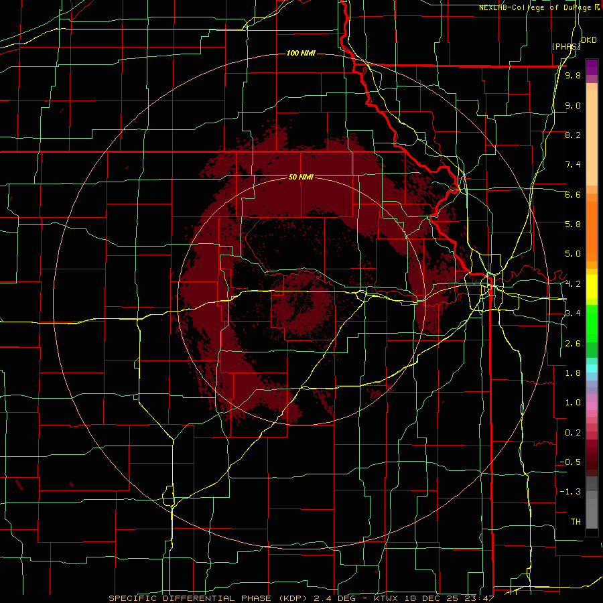
Task: Click the 6.6 value on the scale
Action: (x=573, y=194)
